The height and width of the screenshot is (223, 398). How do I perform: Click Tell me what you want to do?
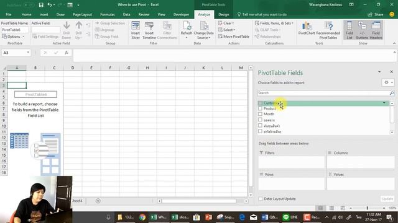[x=262, y=14]
